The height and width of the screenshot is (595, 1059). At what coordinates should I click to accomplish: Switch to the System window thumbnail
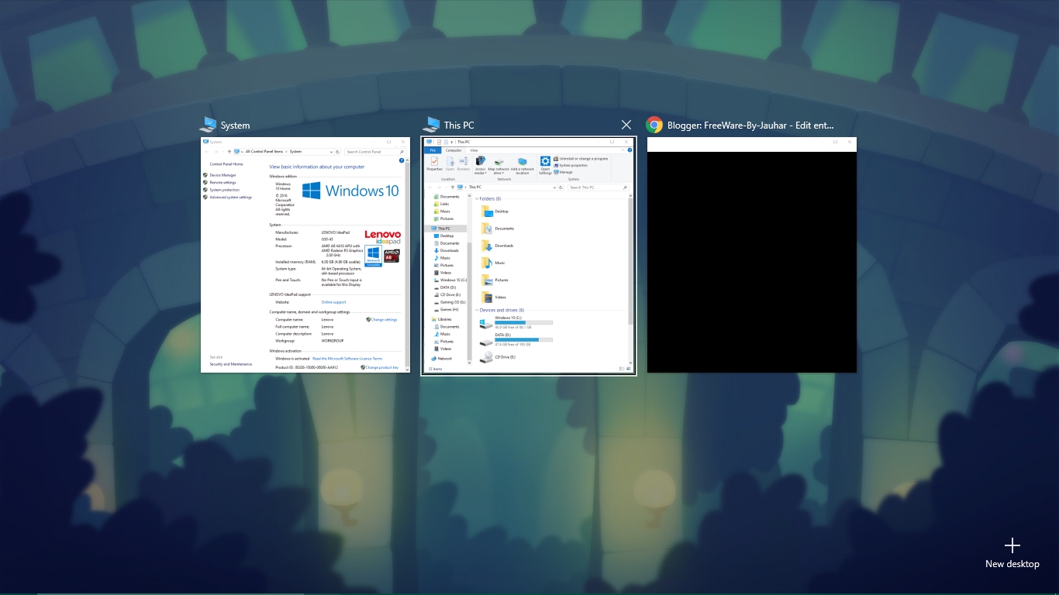coord(305,255)
